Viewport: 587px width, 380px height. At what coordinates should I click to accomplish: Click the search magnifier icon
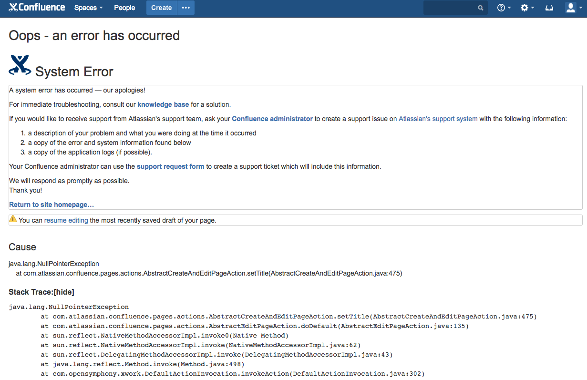click(x=481, y=8)
